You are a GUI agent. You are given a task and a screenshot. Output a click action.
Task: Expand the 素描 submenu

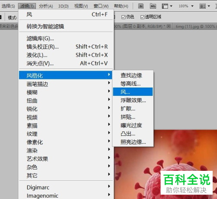click(66, 126)
